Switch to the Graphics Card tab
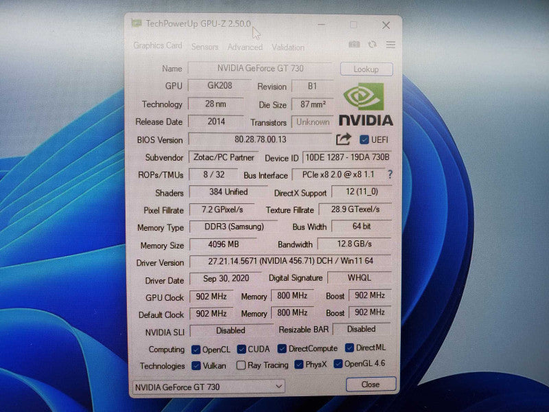549x412 pixels. pyautogui.click(x=158, y=45)
